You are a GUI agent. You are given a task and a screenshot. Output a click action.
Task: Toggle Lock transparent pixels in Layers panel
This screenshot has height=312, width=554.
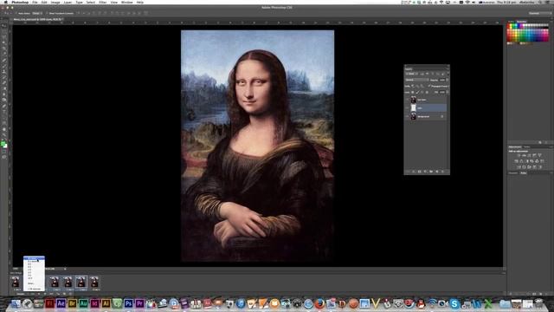point(412,92)
